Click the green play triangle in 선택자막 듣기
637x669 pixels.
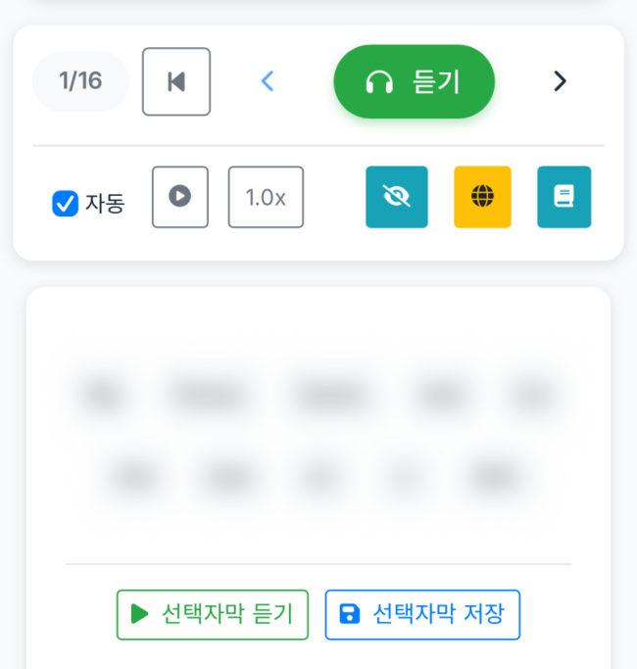tap(140, 614)
